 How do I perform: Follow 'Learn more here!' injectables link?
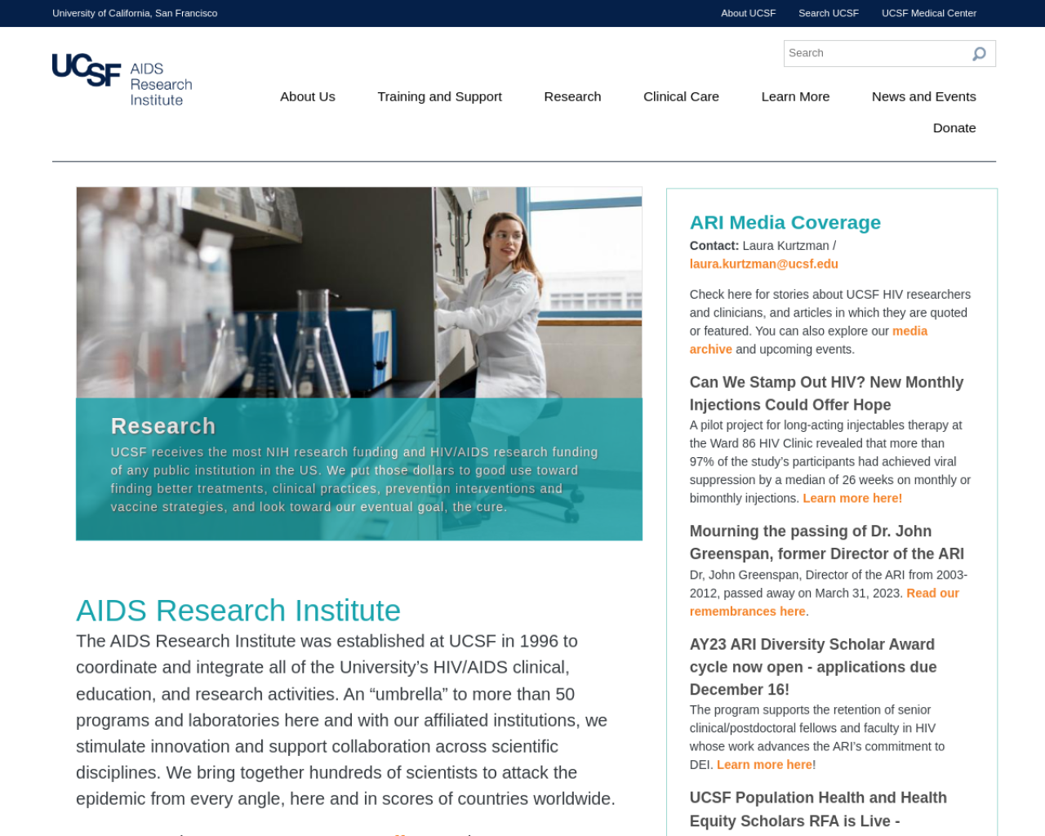tap(852, 498)
